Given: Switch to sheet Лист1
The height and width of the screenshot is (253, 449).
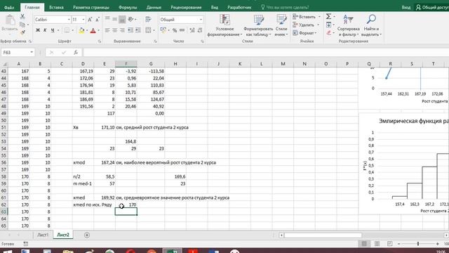Looking at the screenshot, I should click(x=43, y=235).
